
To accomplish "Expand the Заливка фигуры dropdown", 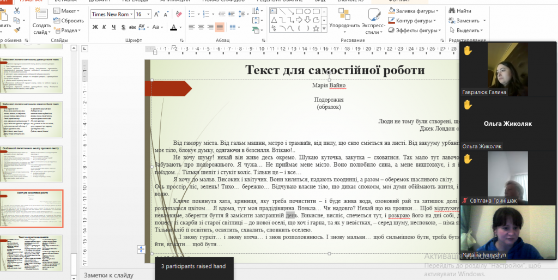I will coord(438,11).
